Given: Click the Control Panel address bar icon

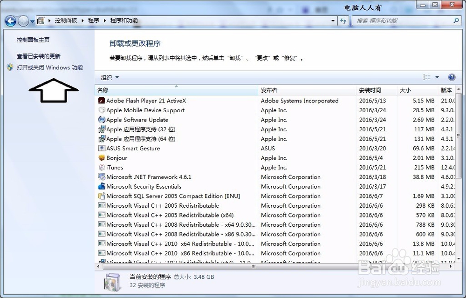Looking at the screenshot, I should [41, 21].
